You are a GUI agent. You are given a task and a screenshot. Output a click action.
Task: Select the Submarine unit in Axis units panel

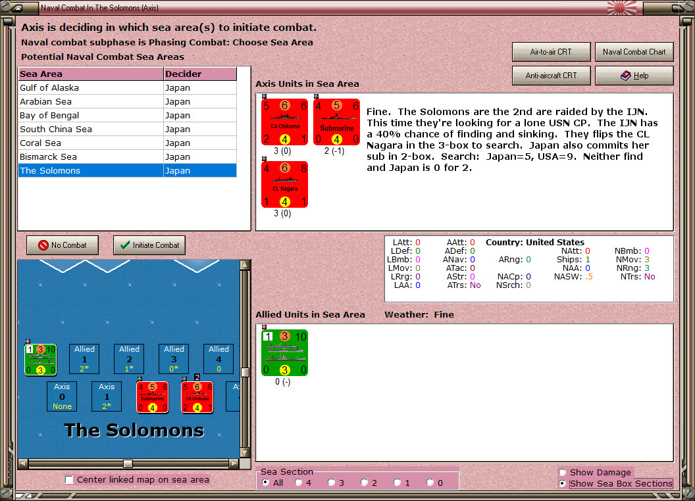(x=336, y=122)
